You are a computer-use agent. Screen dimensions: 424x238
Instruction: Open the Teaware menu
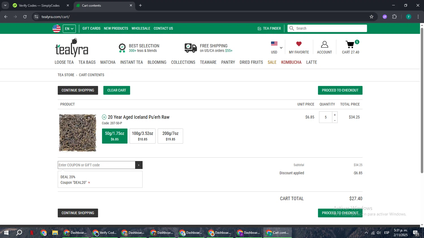pyautogui.click(x=208, y=62)
